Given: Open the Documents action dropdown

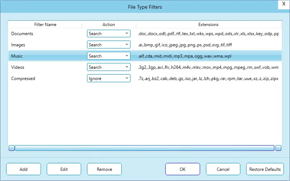Looking at the screenshot, I should 108,34.
